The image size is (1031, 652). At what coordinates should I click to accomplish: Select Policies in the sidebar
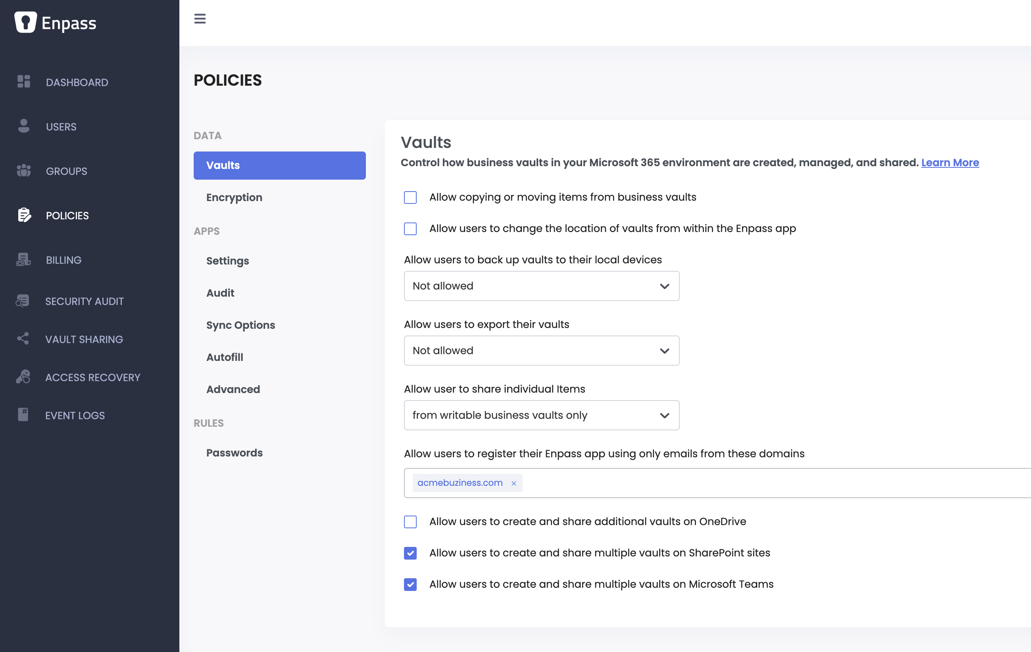point(67,216)
